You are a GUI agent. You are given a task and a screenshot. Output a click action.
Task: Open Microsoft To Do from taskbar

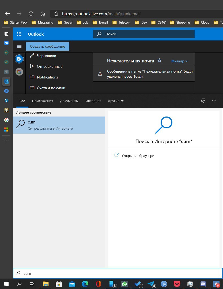[138, 284]
